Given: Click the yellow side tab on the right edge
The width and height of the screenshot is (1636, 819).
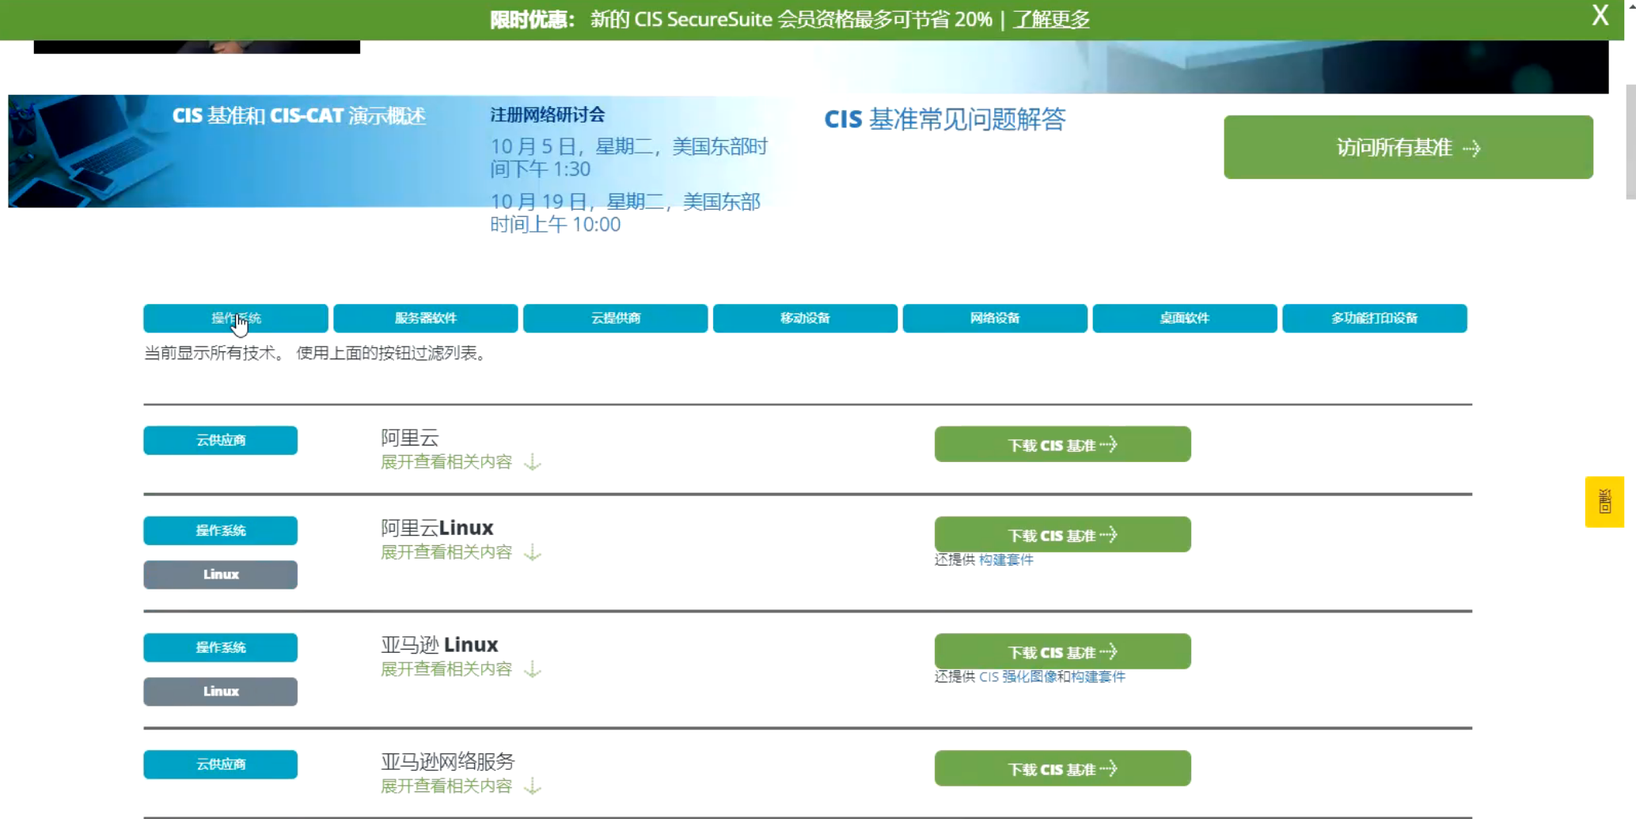Looking at the screenshot, I should (1604, 502).
